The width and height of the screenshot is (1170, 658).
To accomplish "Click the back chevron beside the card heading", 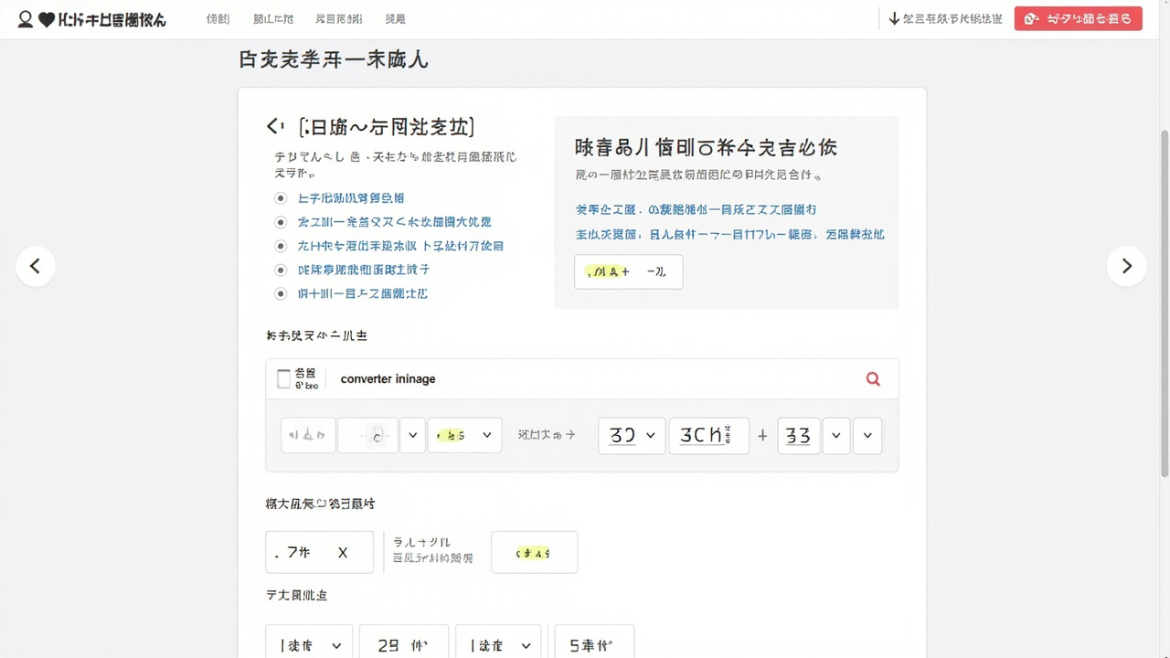I will click(x=271, y=126).
